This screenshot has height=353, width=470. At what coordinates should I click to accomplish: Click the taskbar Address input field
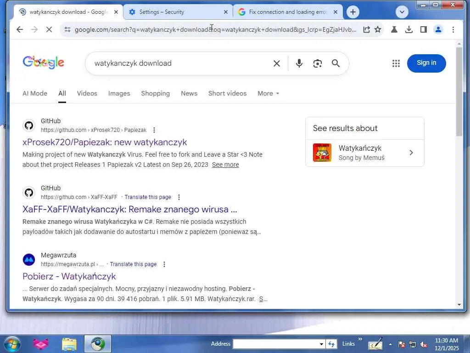[x=275, y=344]
